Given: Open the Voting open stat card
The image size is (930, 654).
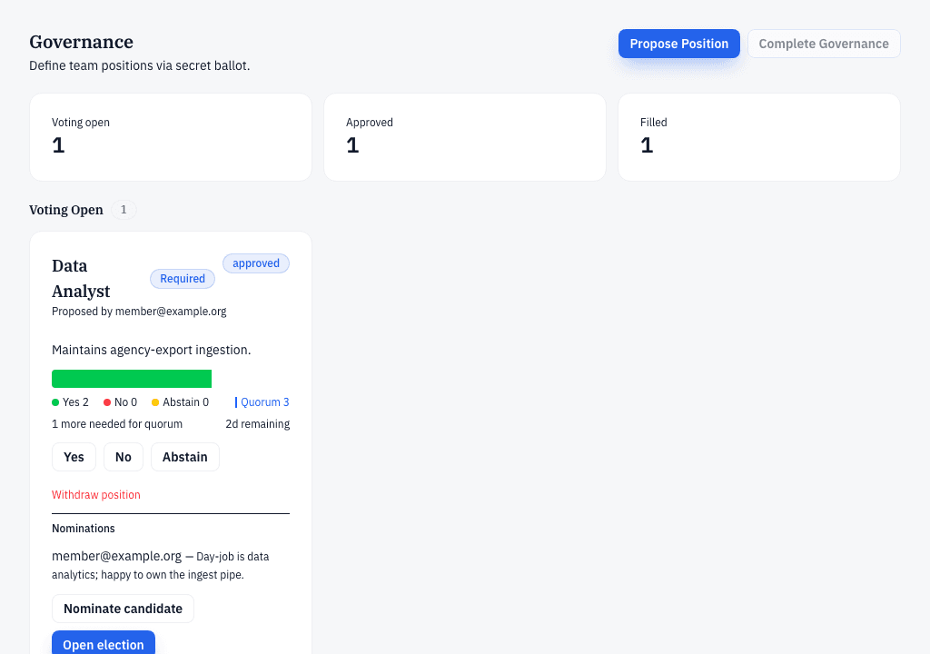Looking at the screenshot, I should click(171, 137).
